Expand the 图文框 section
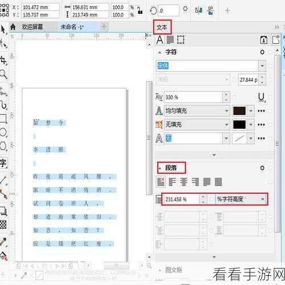 click(160, 270)
